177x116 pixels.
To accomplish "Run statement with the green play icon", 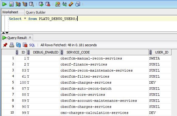I will (5, 4).
